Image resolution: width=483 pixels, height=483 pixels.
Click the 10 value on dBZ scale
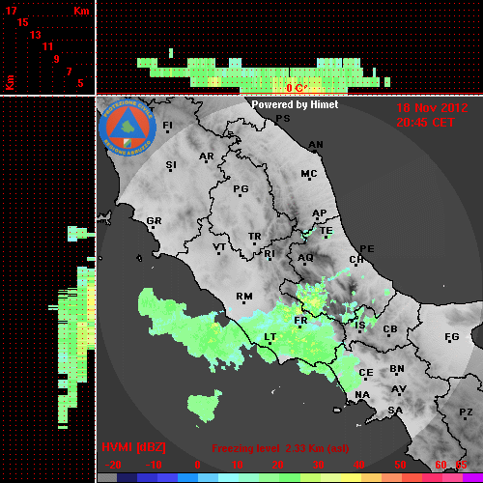(x=238, y=465)
